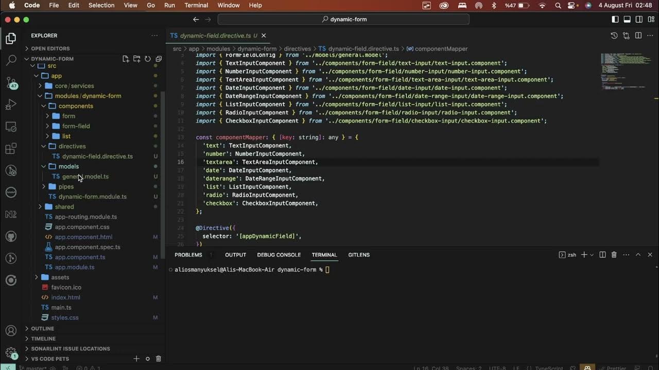Expand the shared folder
The width and height of the screenshot is (659, 370).
(64, 207)
